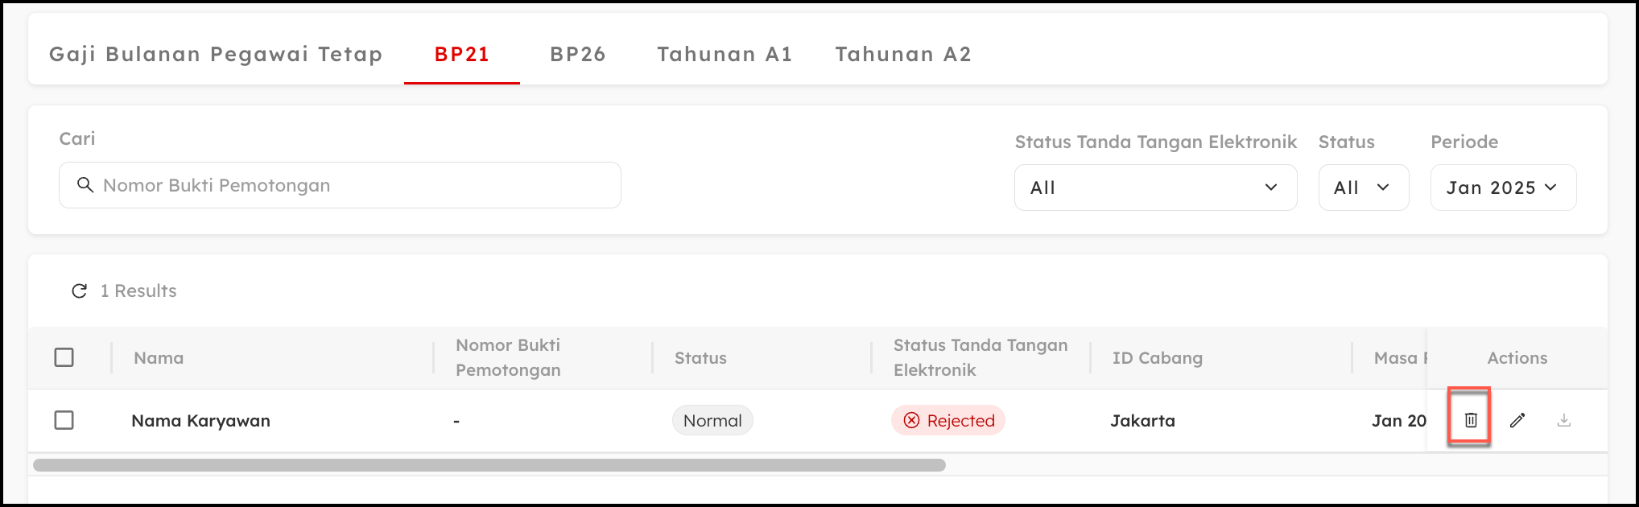1639x507 pixels.
Task: Click the horizontal table scrollbar
Action: 489,465
